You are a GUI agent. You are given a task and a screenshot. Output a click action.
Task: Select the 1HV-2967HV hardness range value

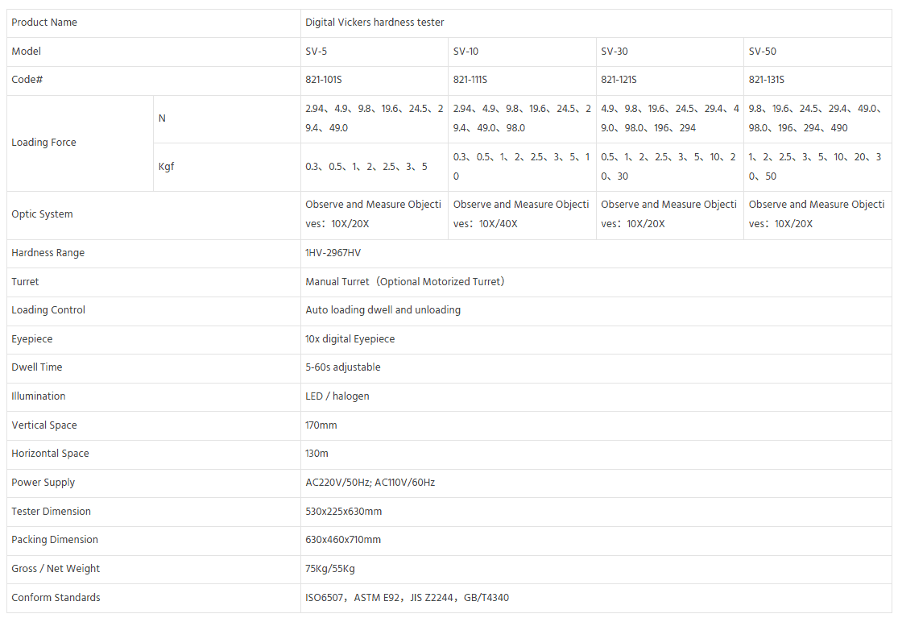click(x=333, y=253)
